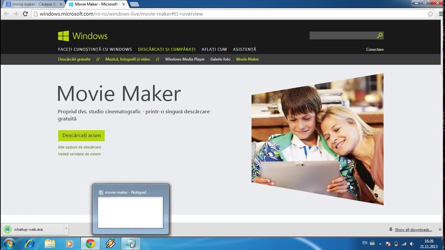This screenshot has width=445, height=250.
Task: Click the Windows logo on the site header
Action: coord(83,36)
